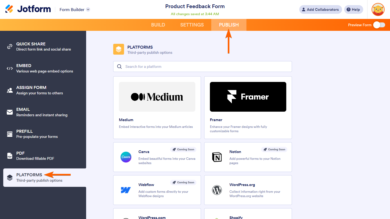Click the Add Collaborators button
This screenshot has height=219, width=390.
tap(320, 9)
